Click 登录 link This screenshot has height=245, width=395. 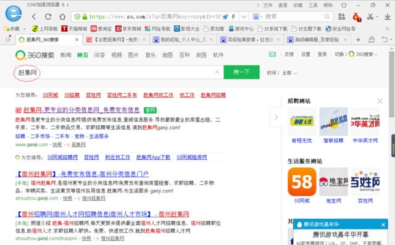coord(322,54)
